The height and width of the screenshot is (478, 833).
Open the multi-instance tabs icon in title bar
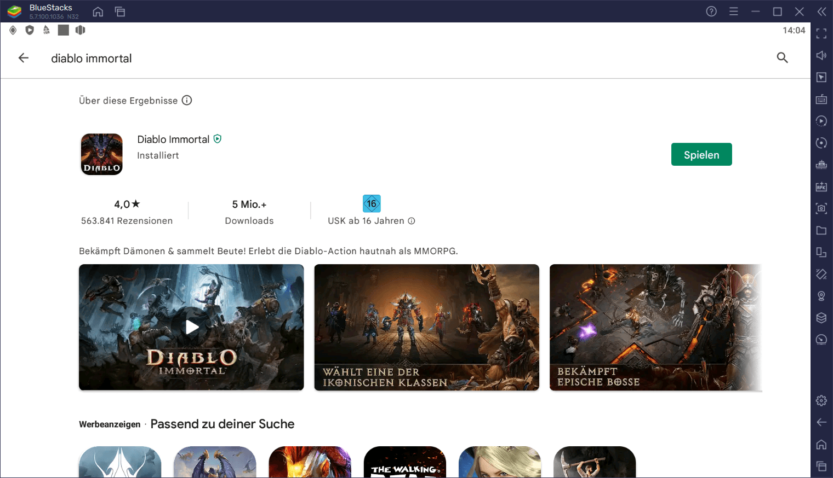tap(120, 11)
